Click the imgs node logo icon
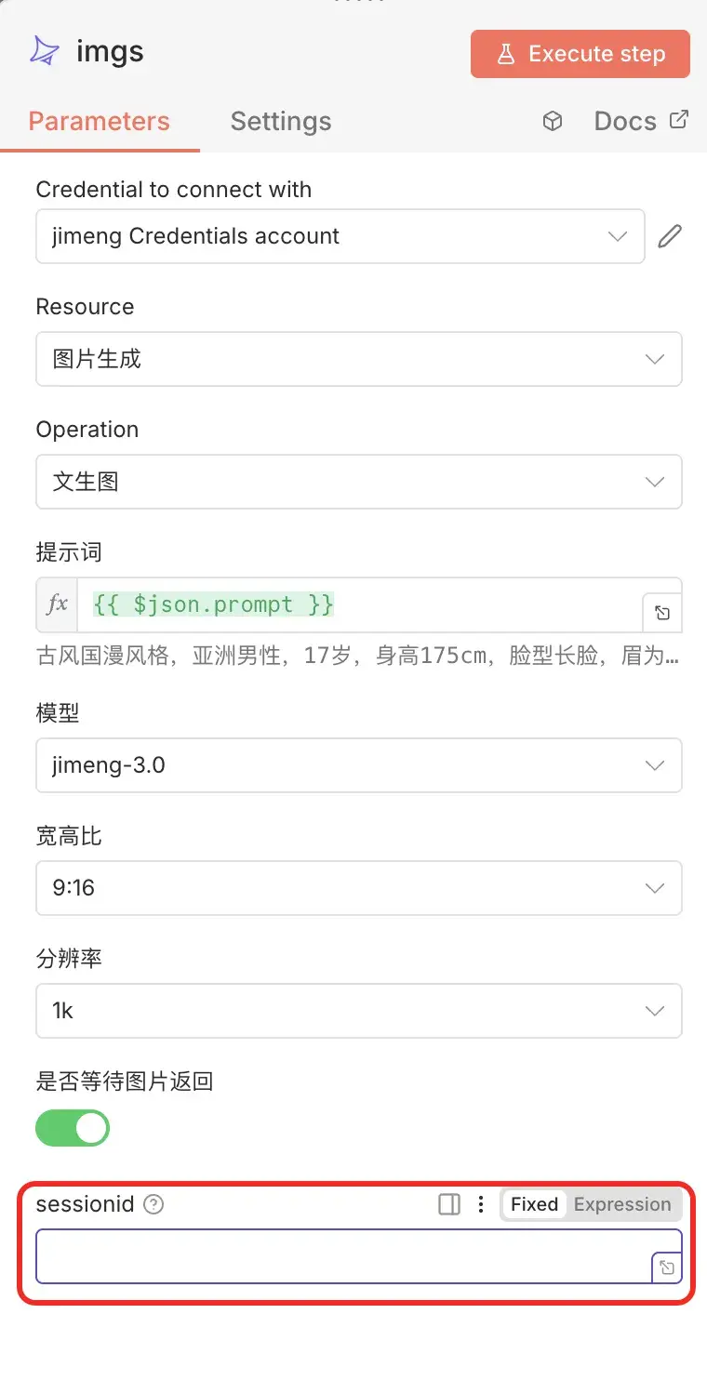 [x=44, y=52]
